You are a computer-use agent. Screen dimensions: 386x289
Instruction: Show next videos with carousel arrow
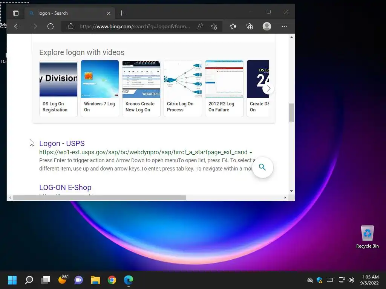pos(268,88)
